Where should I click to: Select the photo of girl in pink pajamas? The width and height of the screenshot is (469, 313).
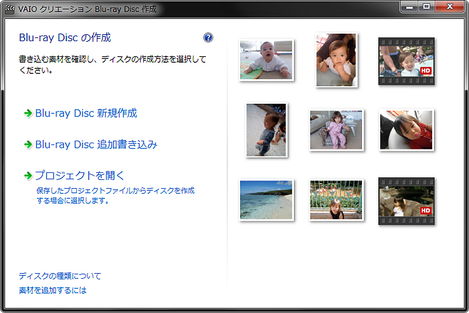(336, 130)
